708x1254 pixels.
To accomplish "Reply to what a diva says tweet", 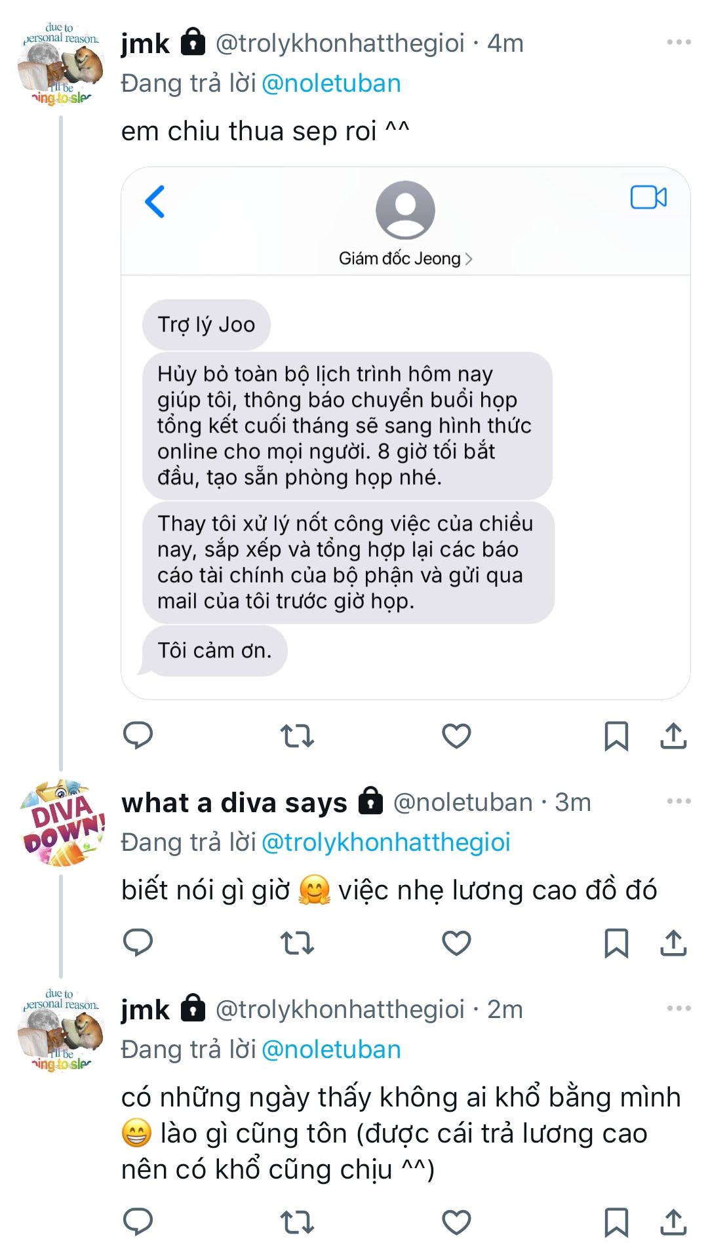I will (138, 943).
